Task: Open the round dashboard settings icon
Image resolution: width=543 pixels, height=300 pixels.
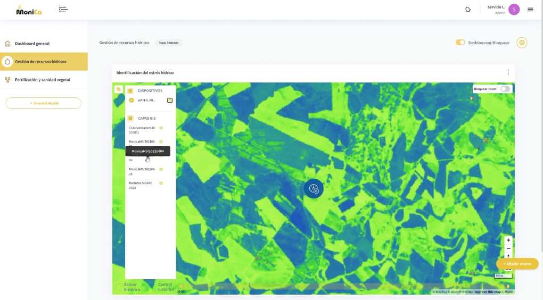Action: (x=522, y=43)
